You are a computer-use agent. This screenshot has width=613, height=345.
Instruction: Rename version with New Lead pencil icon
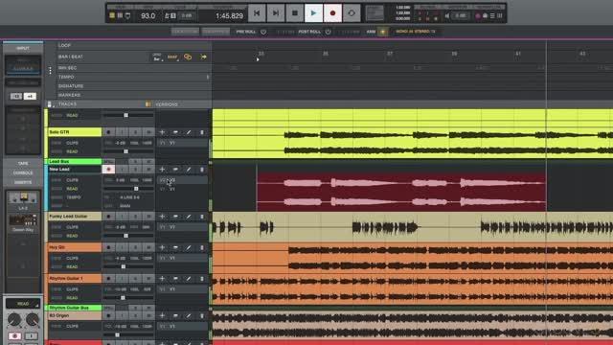coord(189,170)
